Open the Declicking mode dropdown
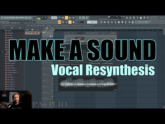The width and height of the screenshot is (165, 124). 77,64
